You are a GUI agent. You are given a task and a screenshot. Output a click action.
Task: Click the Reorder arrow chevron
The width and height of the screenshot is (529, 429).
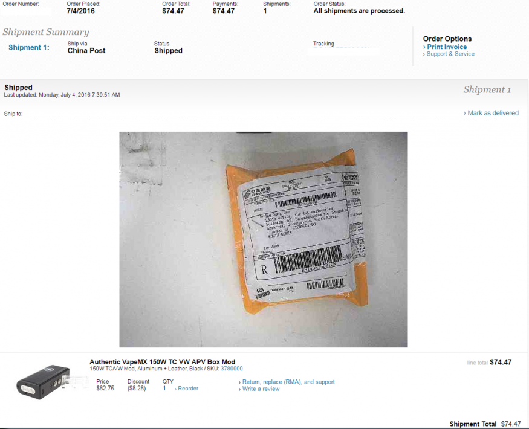point(176,389)
